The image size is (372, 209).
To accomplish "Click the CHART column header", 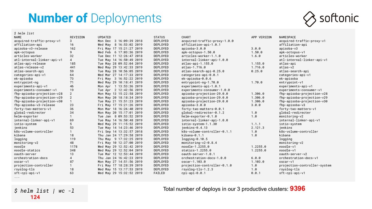I will click(186, 37).
